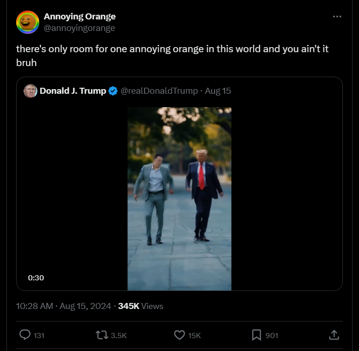
Task: Click the @realDonaldTrump handle
Action: [159, 91]
